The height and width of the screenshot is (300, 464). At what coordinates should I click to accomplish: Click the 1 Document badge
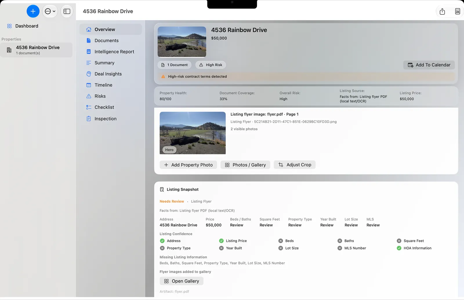(x=175, y=65)
